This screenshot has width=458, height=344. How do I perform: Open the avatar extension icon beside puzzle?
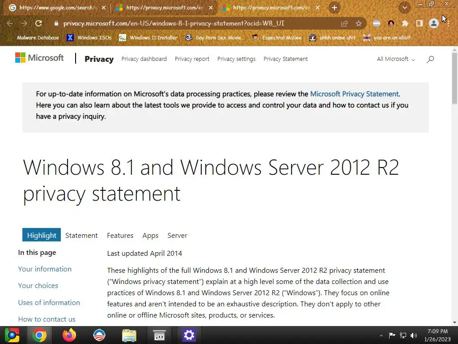click(391, 23)
